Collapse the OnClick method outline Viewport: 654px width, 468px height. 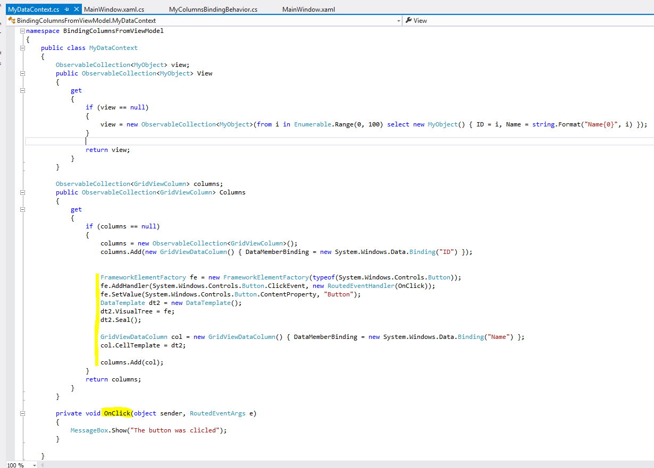(x=22, y=413)
